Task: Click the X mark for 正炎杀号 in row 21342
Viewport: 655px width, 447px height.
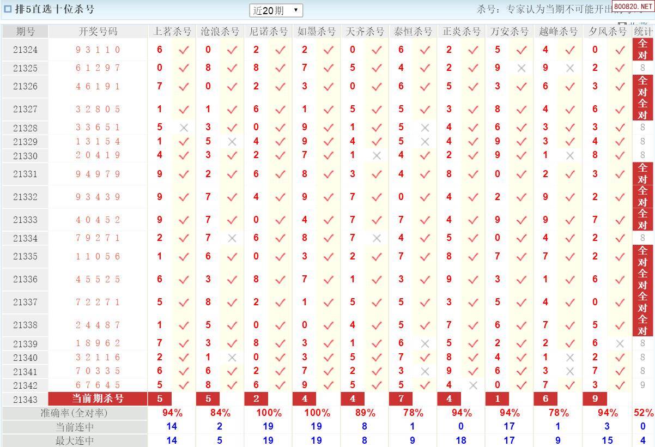Action: (x=473, y=385)
